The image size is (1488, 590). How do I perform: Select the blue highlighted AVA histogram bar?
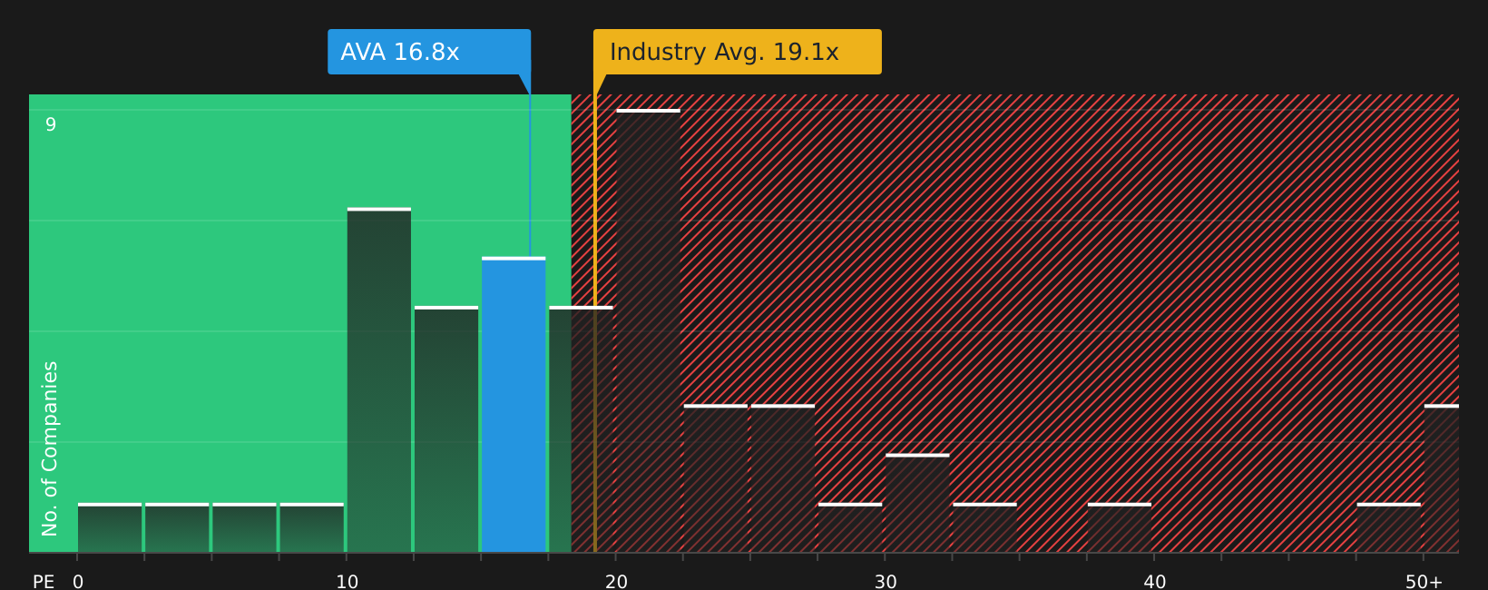[514, 405]
